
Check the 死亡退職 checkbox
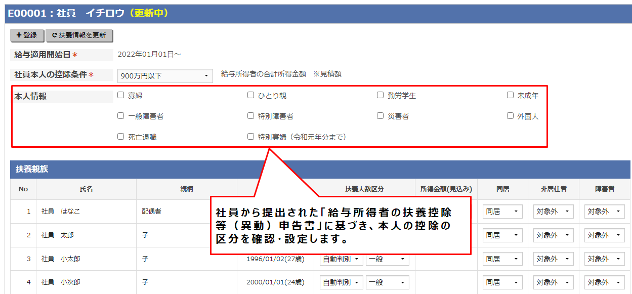[120, 136]
